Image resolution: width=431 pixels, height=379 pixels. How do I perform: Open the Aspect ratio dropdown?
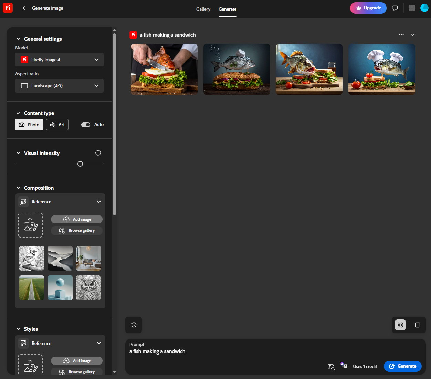[59, 86]
